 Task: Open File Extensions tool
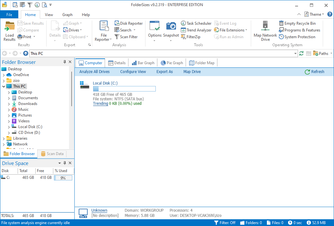pos(231,30)
